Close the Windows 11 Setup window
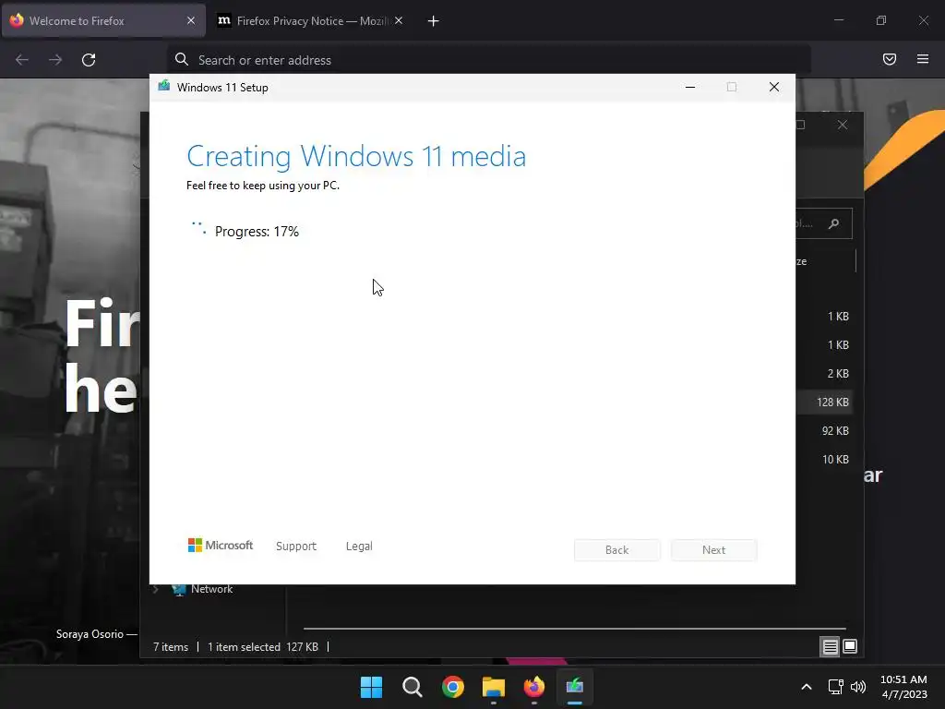945x709 pixels. (774, 88)
